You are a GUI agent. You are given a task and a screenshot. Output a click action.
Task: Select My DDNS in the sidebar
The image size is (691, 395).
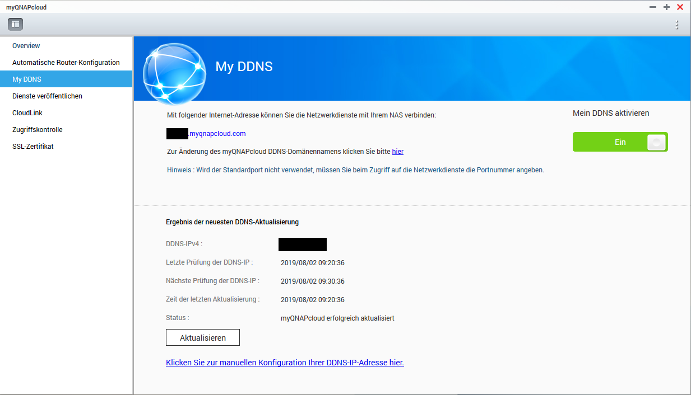point(27,79)
